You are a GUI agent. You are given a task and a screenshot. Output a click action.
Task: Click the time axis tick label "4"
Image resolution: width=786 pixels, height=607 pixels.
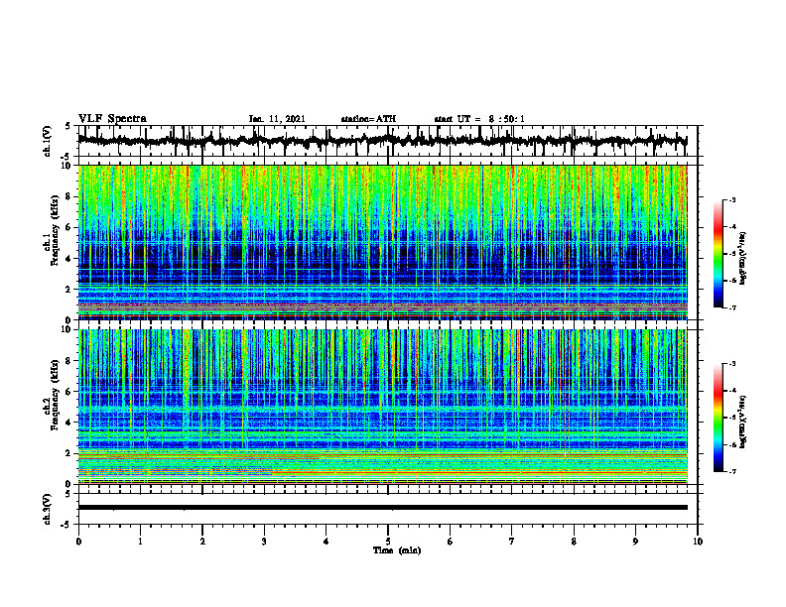pyautogui.click(x=327, y=542)
